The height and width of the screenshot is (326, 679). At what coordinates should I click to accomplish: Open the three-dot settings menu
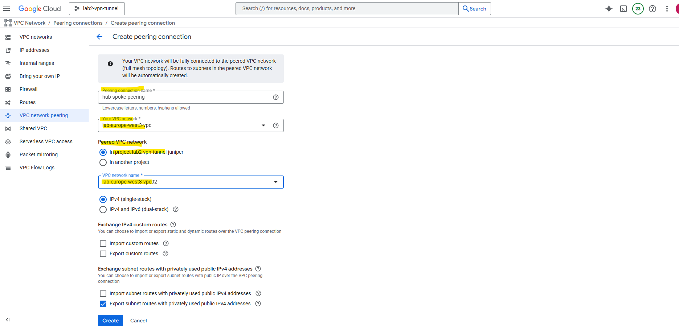coord(667,9)
